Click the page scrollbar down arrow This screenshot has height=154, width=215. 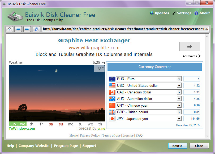(x=207, y=136)
